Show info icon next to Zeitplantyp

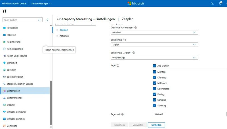125,40
